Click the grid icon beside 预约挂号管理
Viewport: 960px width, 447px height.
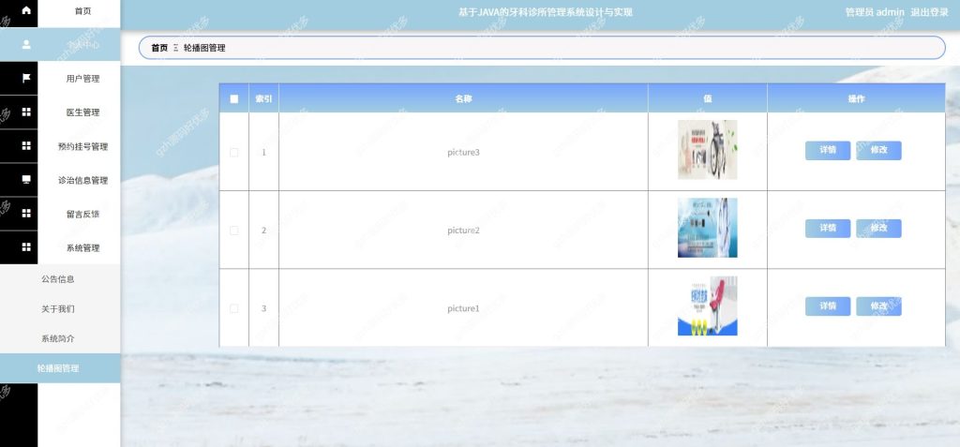pyautogui.click(x=26, y=146)
